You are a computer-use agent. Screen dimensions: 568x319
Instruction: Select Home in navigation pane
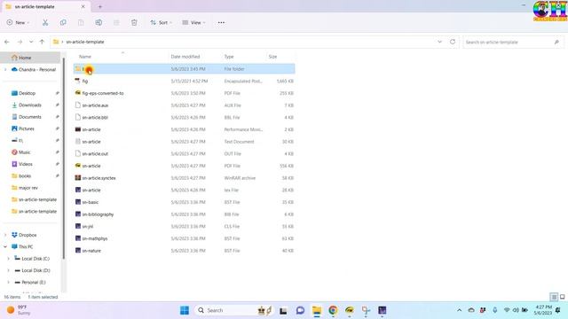(x=30, y=58)
